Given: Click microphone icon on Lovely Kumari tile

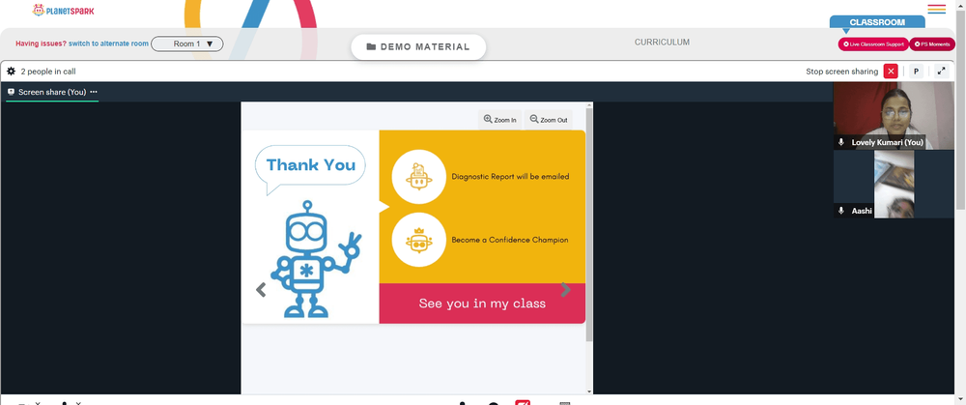Looking at the screenshot, I should pos(841,142).
